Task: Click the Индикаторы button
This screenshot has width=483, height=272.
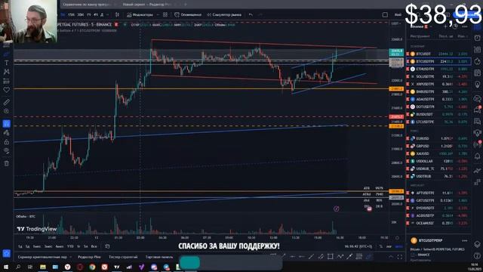Action: click(x=140, y=14)
